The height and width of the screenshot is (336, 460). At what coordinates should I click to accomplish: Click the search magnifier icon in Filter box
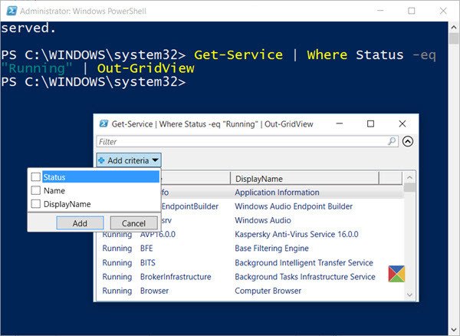pyautogui.click(x=393, y=141)
